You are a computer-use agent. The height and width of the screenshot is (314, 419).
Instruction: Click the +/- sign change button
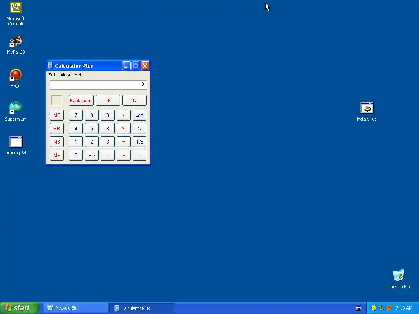92,155
